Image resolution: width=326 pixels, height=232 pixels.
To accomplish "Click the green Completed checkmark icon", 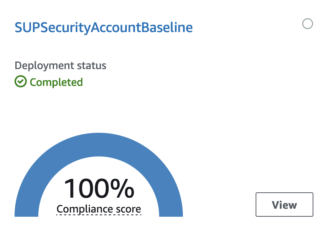I will point(21,81).
